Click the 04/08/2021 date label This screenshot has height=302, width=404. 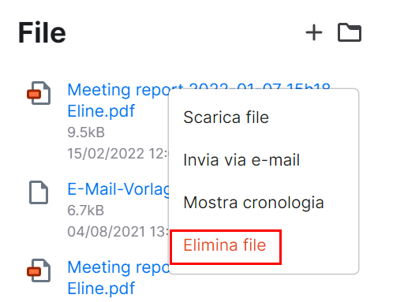click(118, 232)
